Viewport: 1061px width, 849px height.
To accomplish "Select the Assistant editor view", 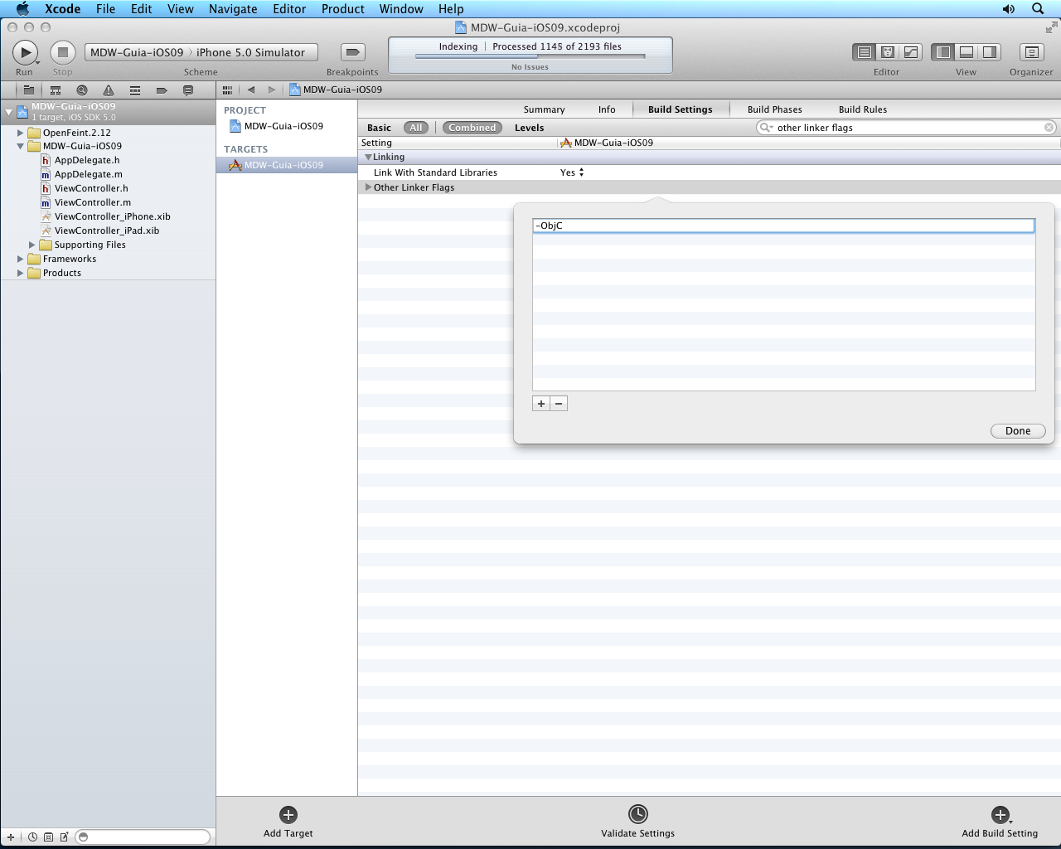I will click(887, 52).
